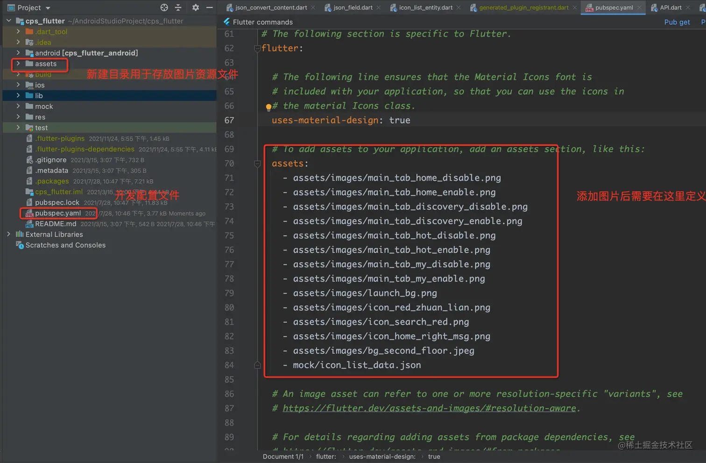Expand the lib folder
The height and width of the screenshot is (463, 706).
[x=18, y=96]
